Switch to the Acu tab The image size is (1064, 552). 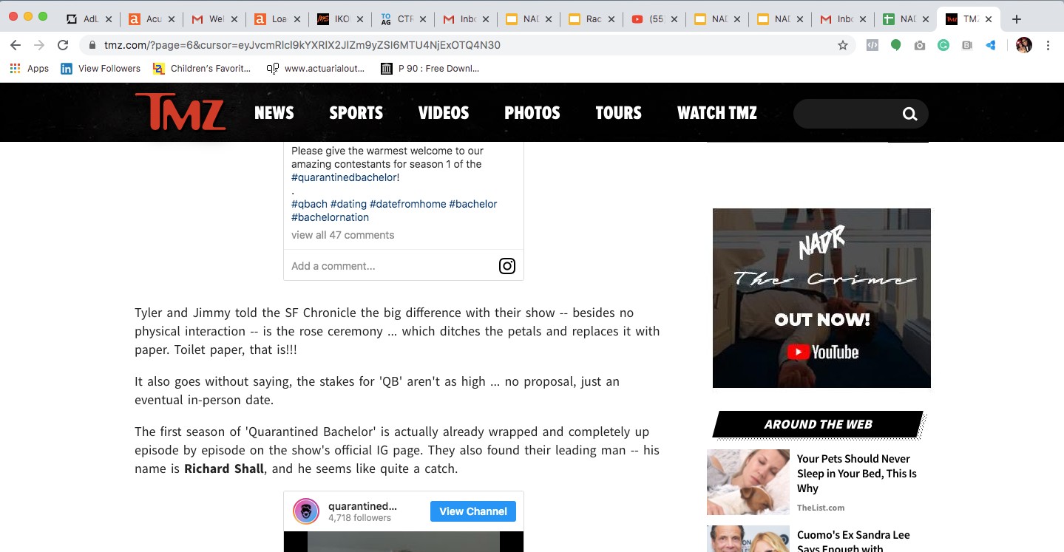coord(146,19)
